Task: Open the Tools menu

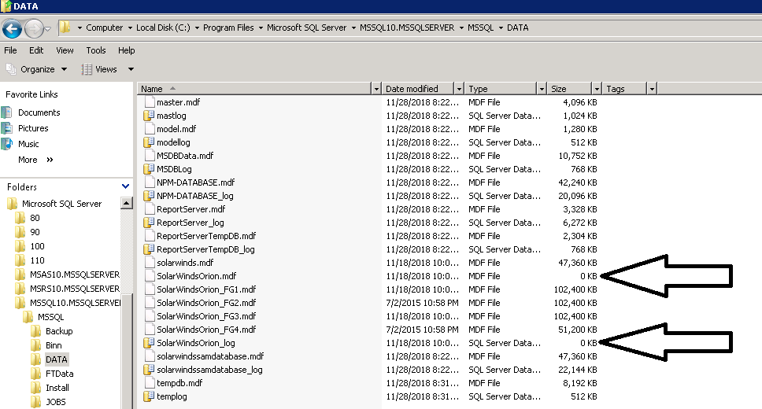Action: pos(96,50)
